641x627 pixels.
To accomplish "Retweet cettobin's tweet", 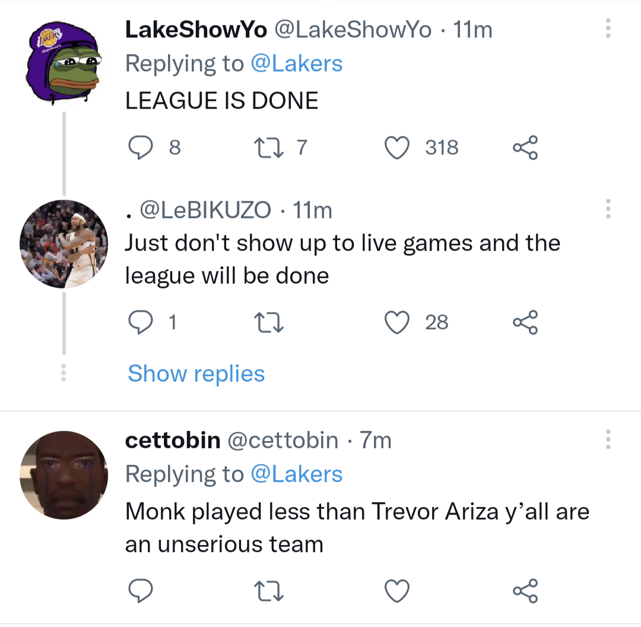I will point(269,591).
